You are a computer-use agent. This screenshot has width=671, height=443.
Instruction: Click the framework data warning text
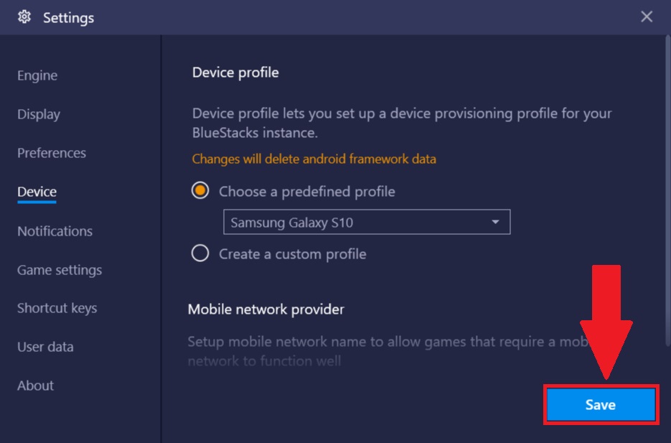point(314,159)
